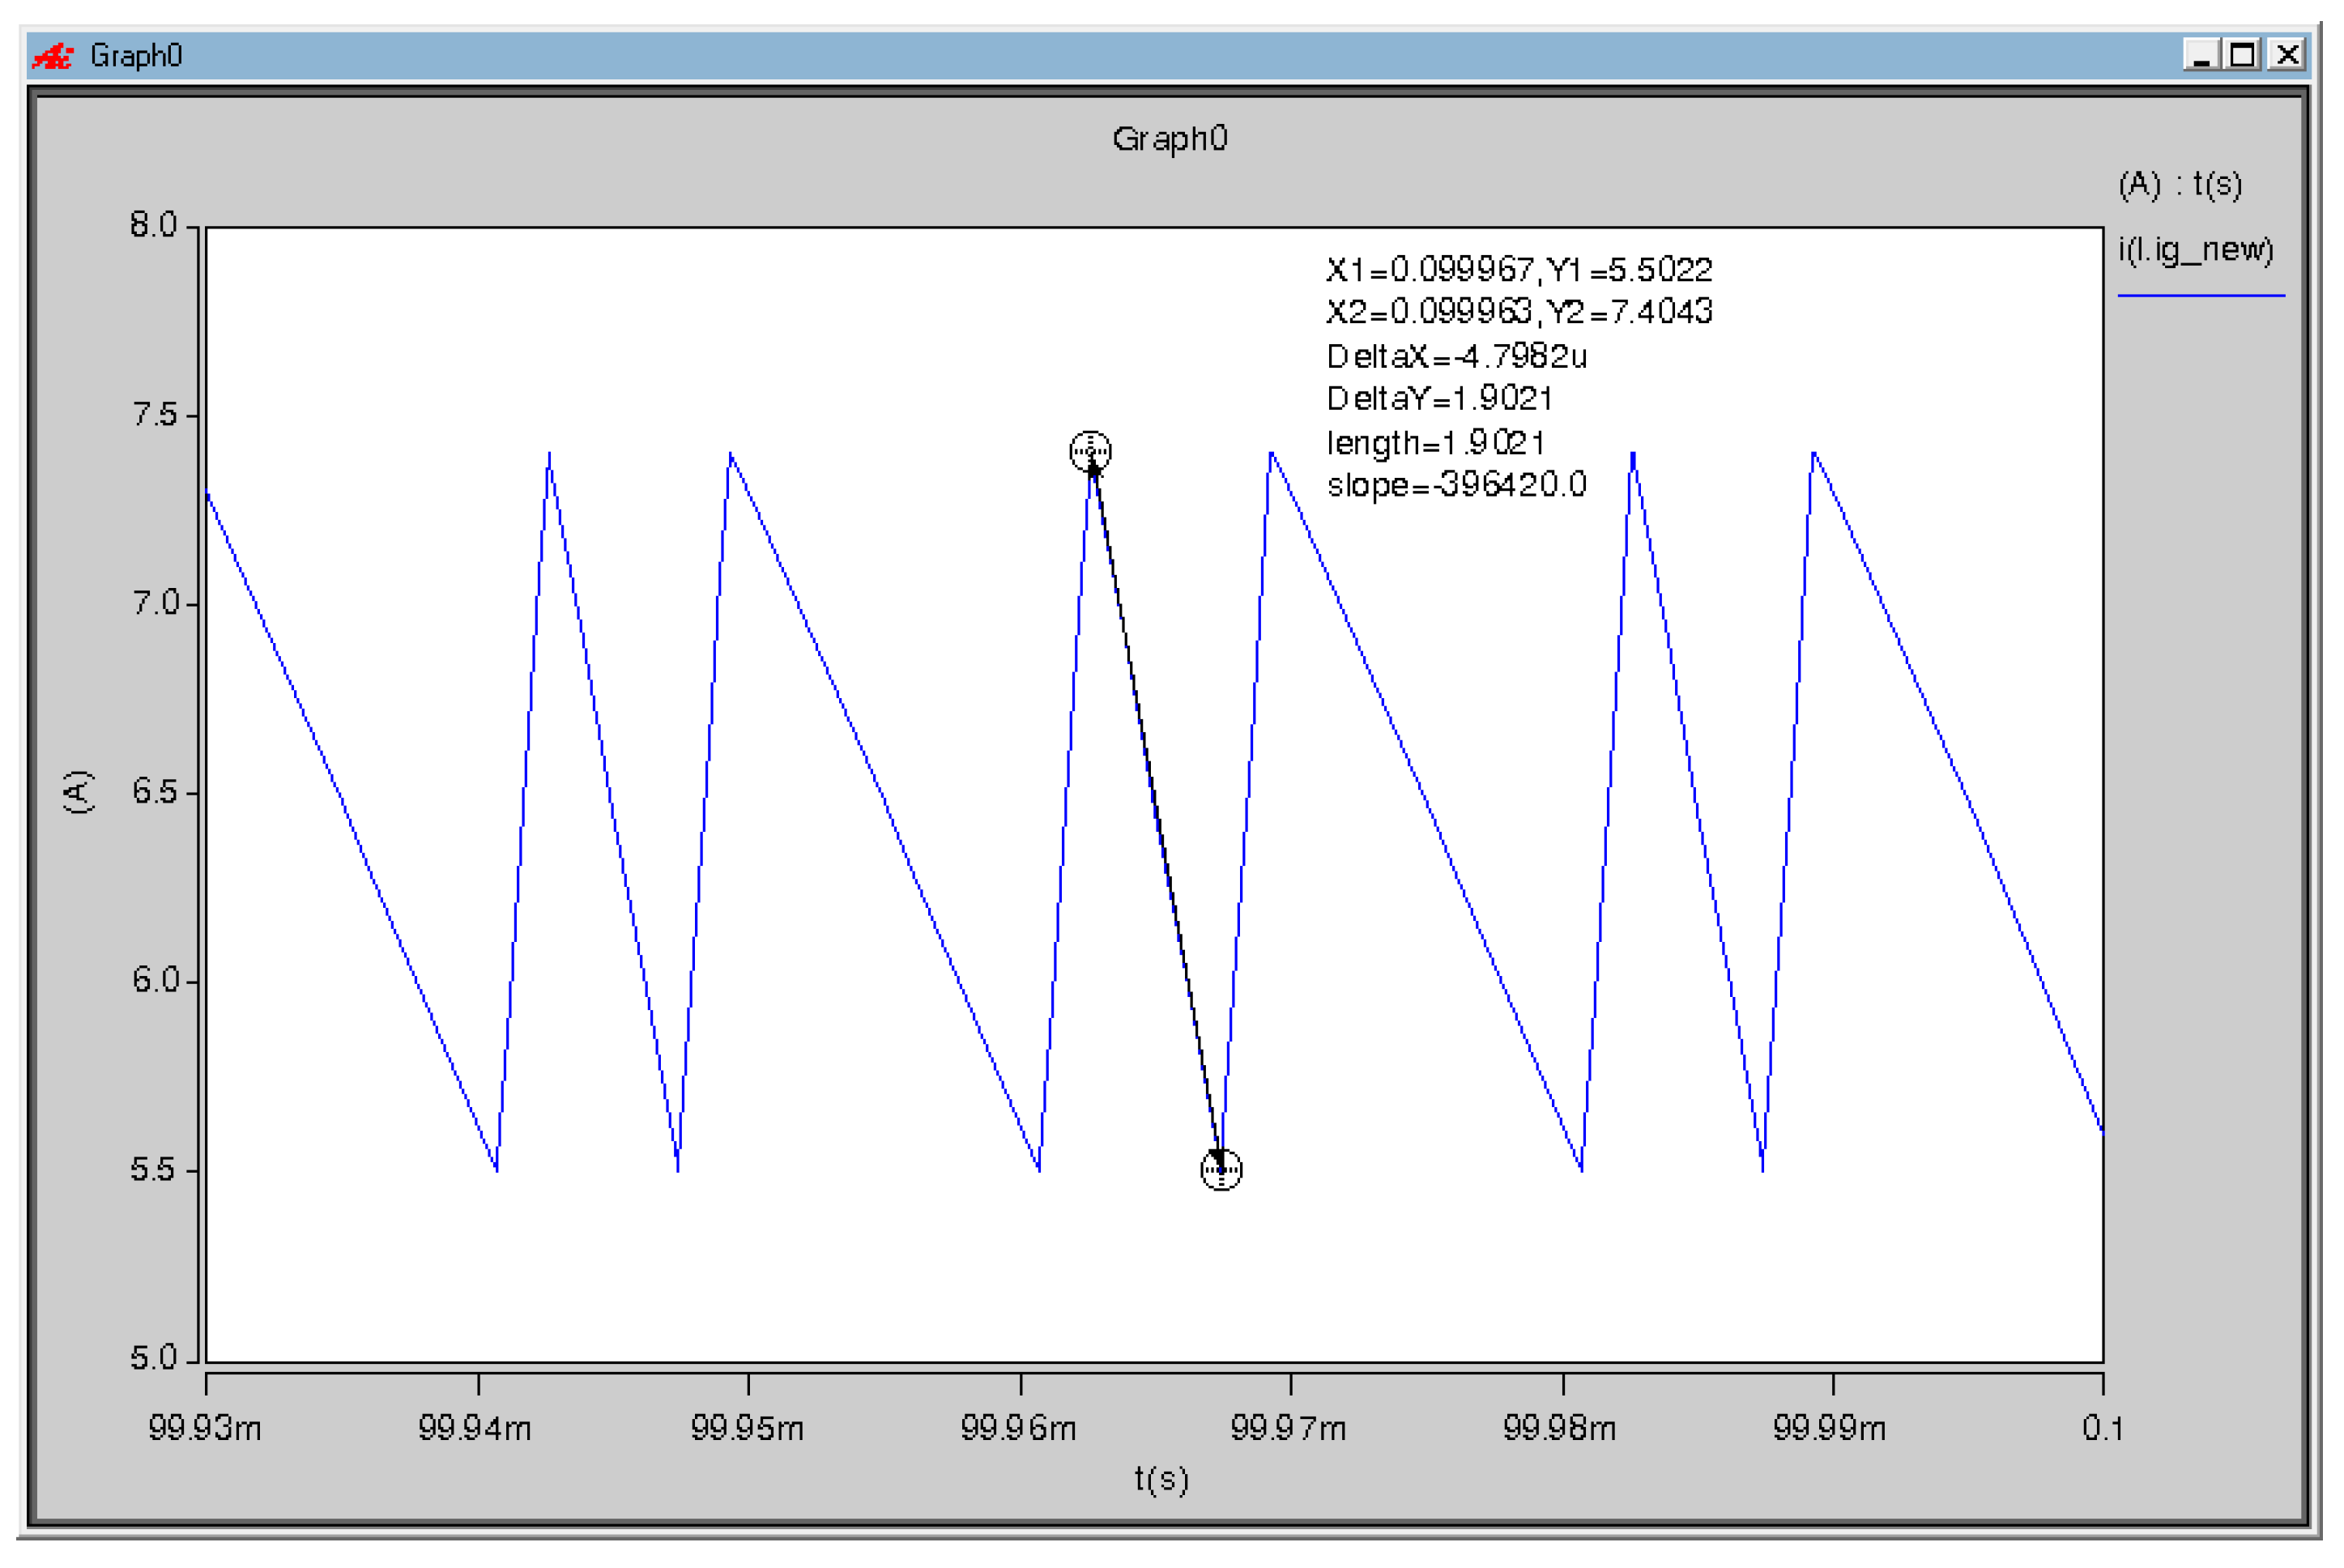
Task: Close the Graph0 window
Action: tap(2287, 54)
